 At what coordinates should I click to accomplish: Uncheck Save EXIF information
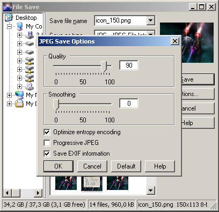tap(47, 153)
